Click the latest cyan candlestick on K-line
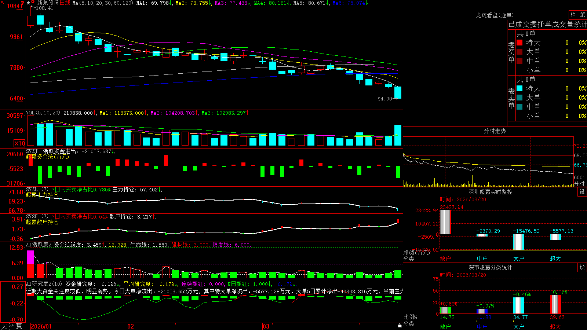587x330 pixels. coord(398,92)
